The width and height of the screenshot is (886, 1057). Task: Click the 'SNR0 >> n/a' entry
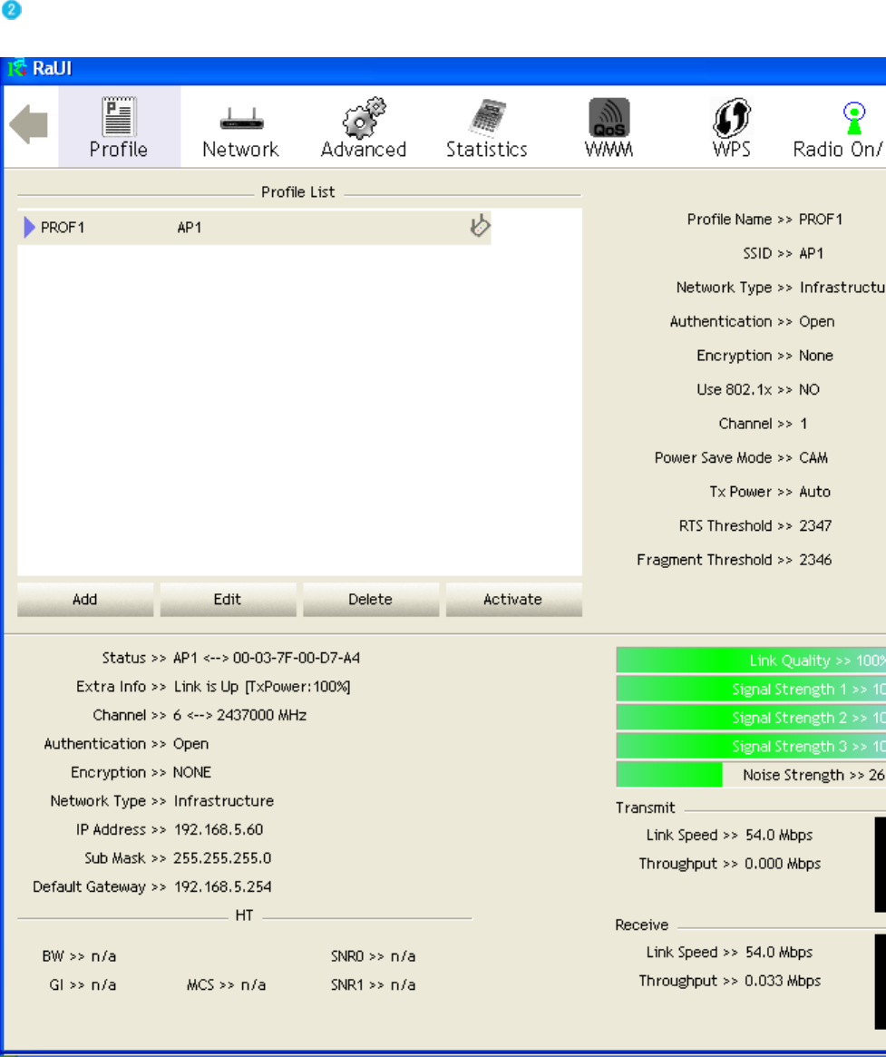(374, 956)
